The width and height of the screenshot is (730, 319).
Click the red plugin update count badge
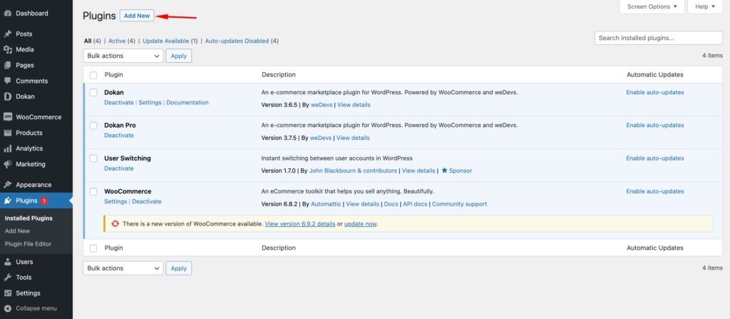point(44,201)
